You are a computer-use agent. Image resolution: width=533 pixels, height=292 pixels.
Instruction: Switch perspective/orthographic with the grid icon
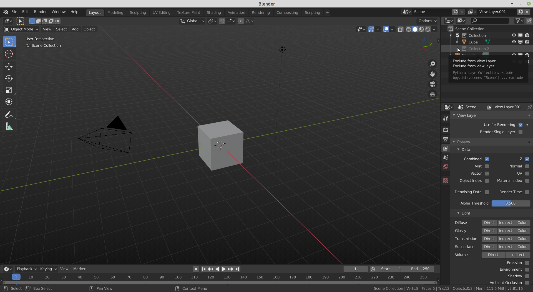(433, 94)
